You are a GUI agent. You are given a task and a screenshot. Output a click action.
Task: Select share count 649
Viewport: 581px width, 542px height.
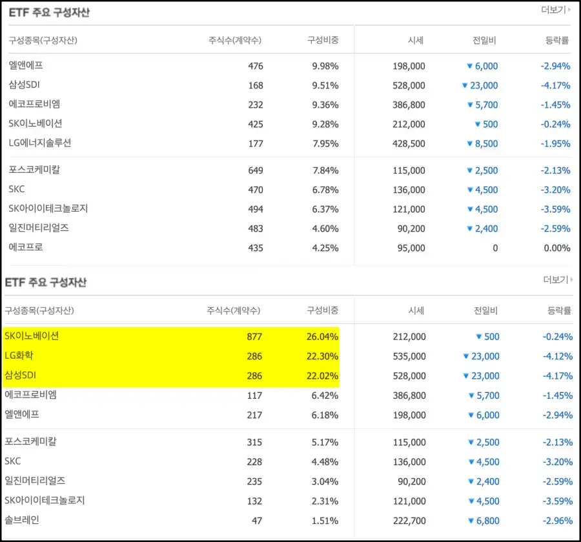click(x=256, y=170)
